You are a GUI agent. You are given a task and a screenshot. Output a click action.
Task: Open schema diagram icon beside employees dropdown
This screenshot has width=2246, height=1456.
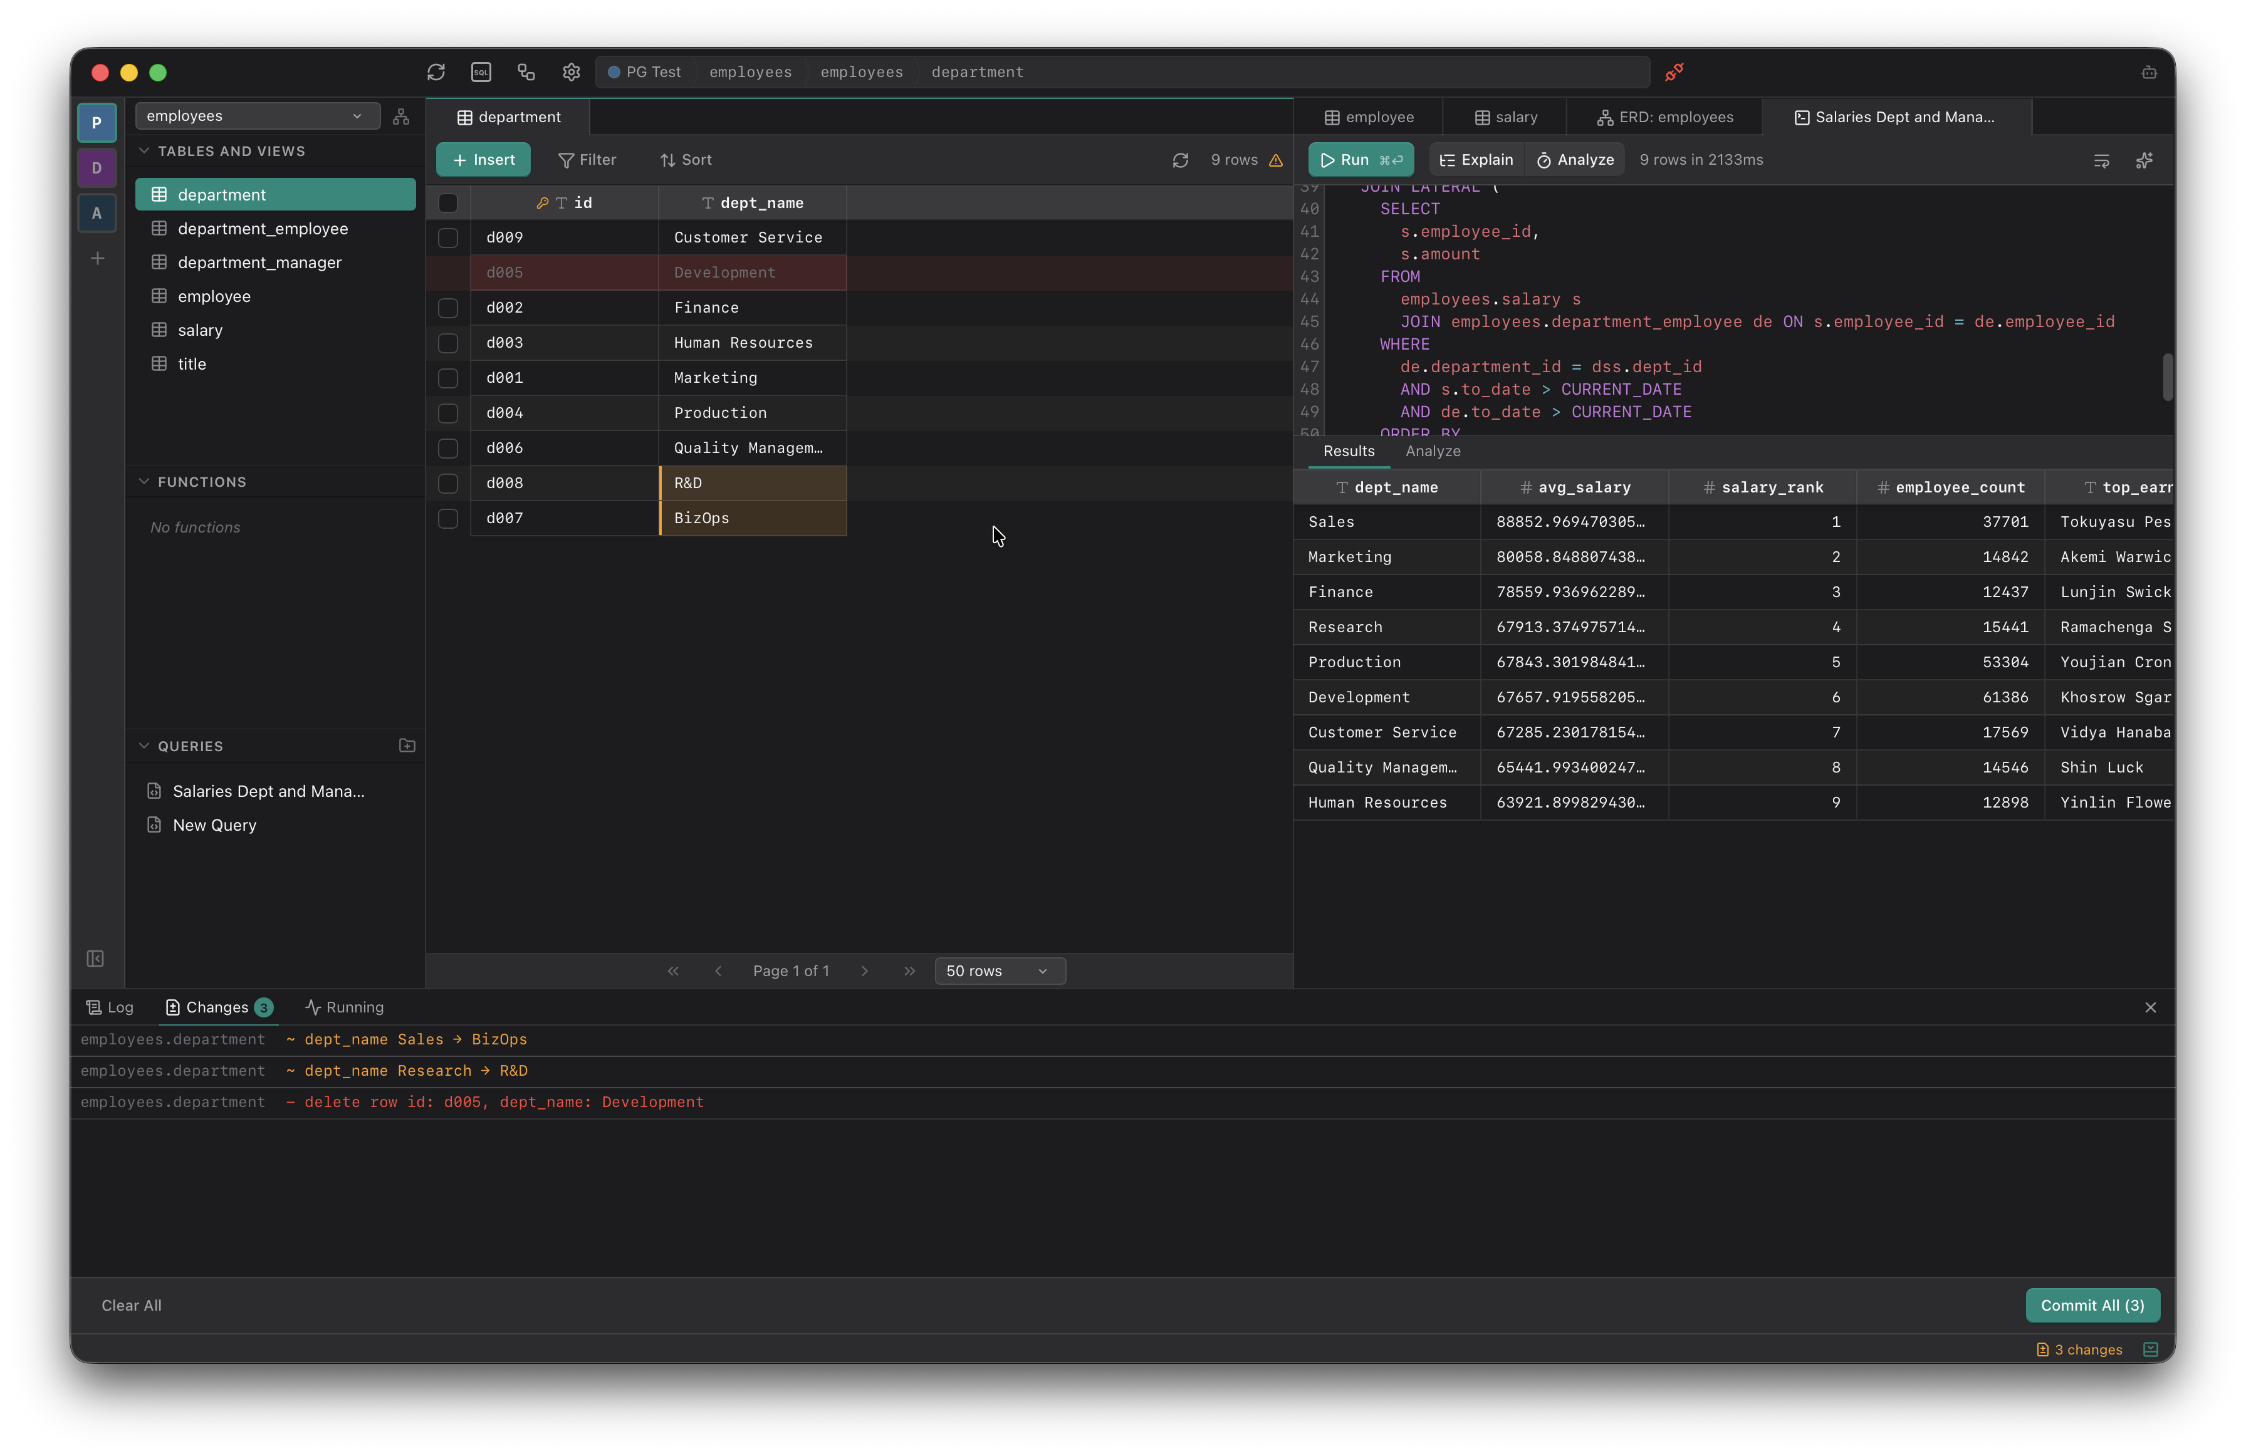pyautogui.click(x=401, y=116)
